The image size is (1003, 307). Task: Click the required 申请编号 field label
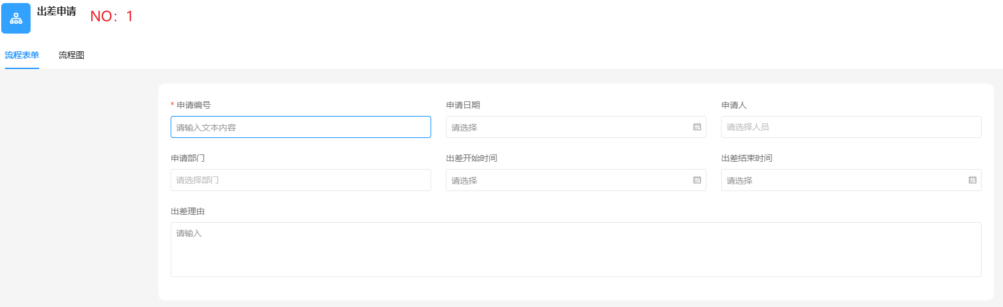(193, 105)
